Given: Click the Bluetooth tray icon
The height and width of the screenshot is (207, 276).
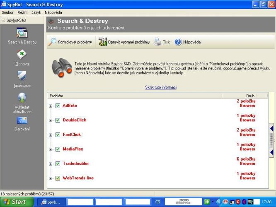Looking at the screenshot, I should tap(244, 202).
